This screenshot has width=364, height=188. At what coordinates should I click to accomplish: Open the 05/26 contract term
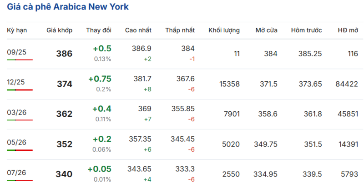point(17,142)
